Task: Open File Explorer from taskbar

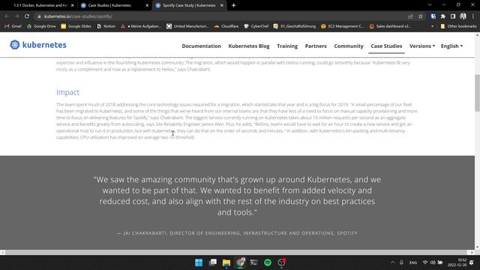Action: click(x=226, y=262)
